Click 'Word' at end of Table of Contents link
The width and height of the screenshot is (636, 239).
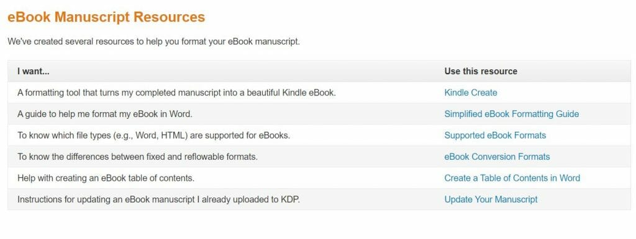(x=570, y=178)
